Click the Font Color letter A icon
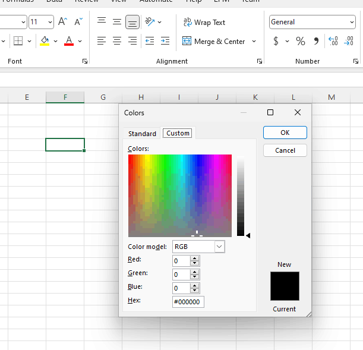The height and width of the screenshot is (350, 363). pyautogui.click(x=69, y=41)
